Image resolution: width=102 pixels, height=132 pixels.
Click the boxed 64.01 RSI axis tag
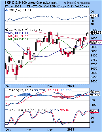(x=94, y=15)
